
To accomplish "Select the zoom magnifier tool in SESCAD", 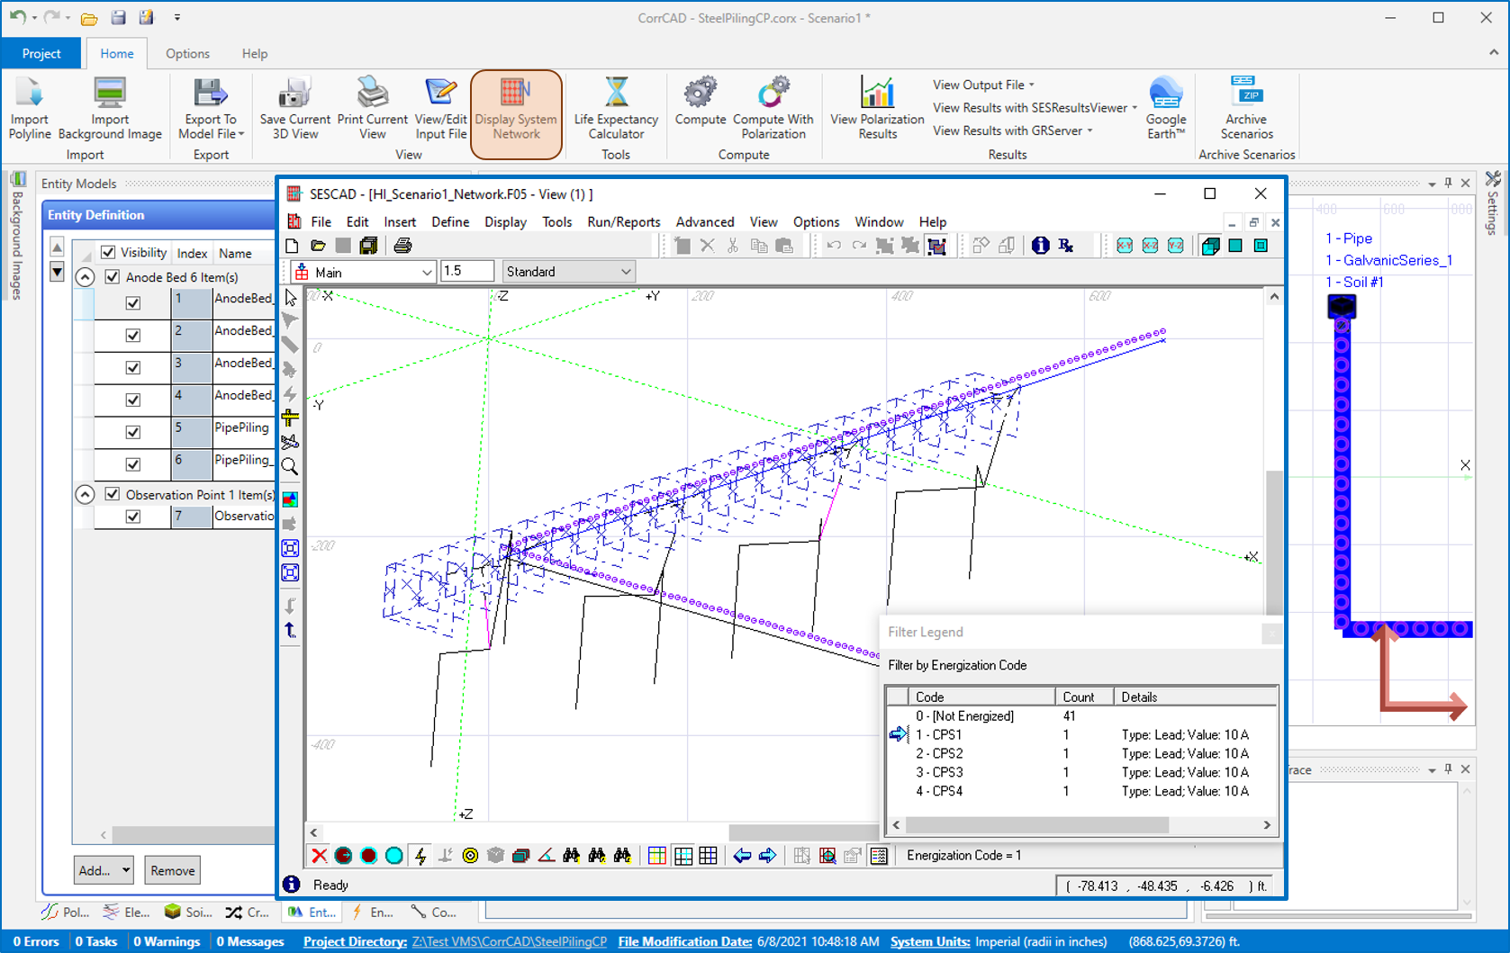I will click(290, 466).
